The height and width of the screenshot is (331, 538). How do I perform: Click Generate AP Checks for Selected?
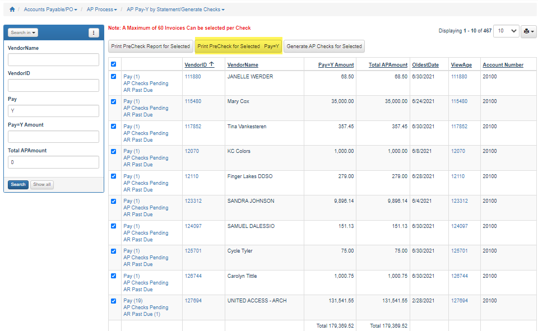(x=324, y=46)
